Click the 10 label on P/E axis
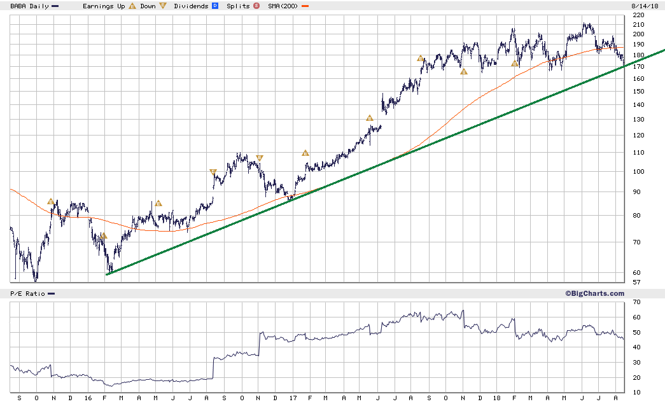This screenshot has height=404, width=665. [636, 392]
